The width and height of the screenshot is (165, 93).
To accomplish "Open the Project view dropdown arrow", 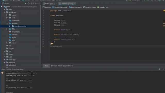I will pyautogui.click(x=26, y=4).
